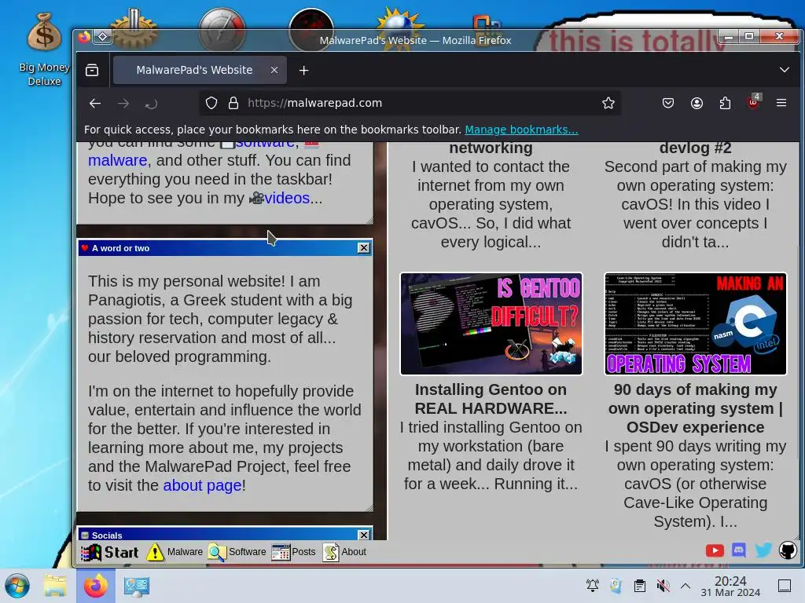Image resolution: width=805 pixels, height=603 pixels.
Task: Open the uBlock Origin extension
Action: point(753,102)
